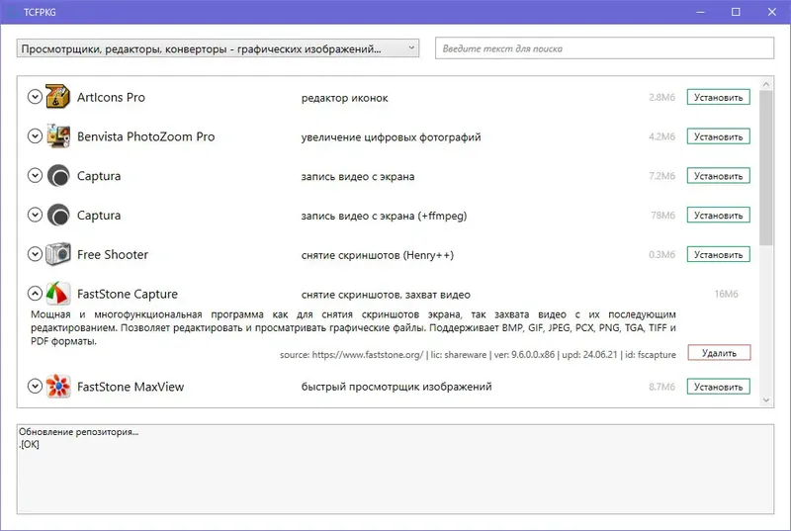Viewport: 791px width, 531px height.
Task: Click the FastStone Capture name
Action: pos(128,294)
